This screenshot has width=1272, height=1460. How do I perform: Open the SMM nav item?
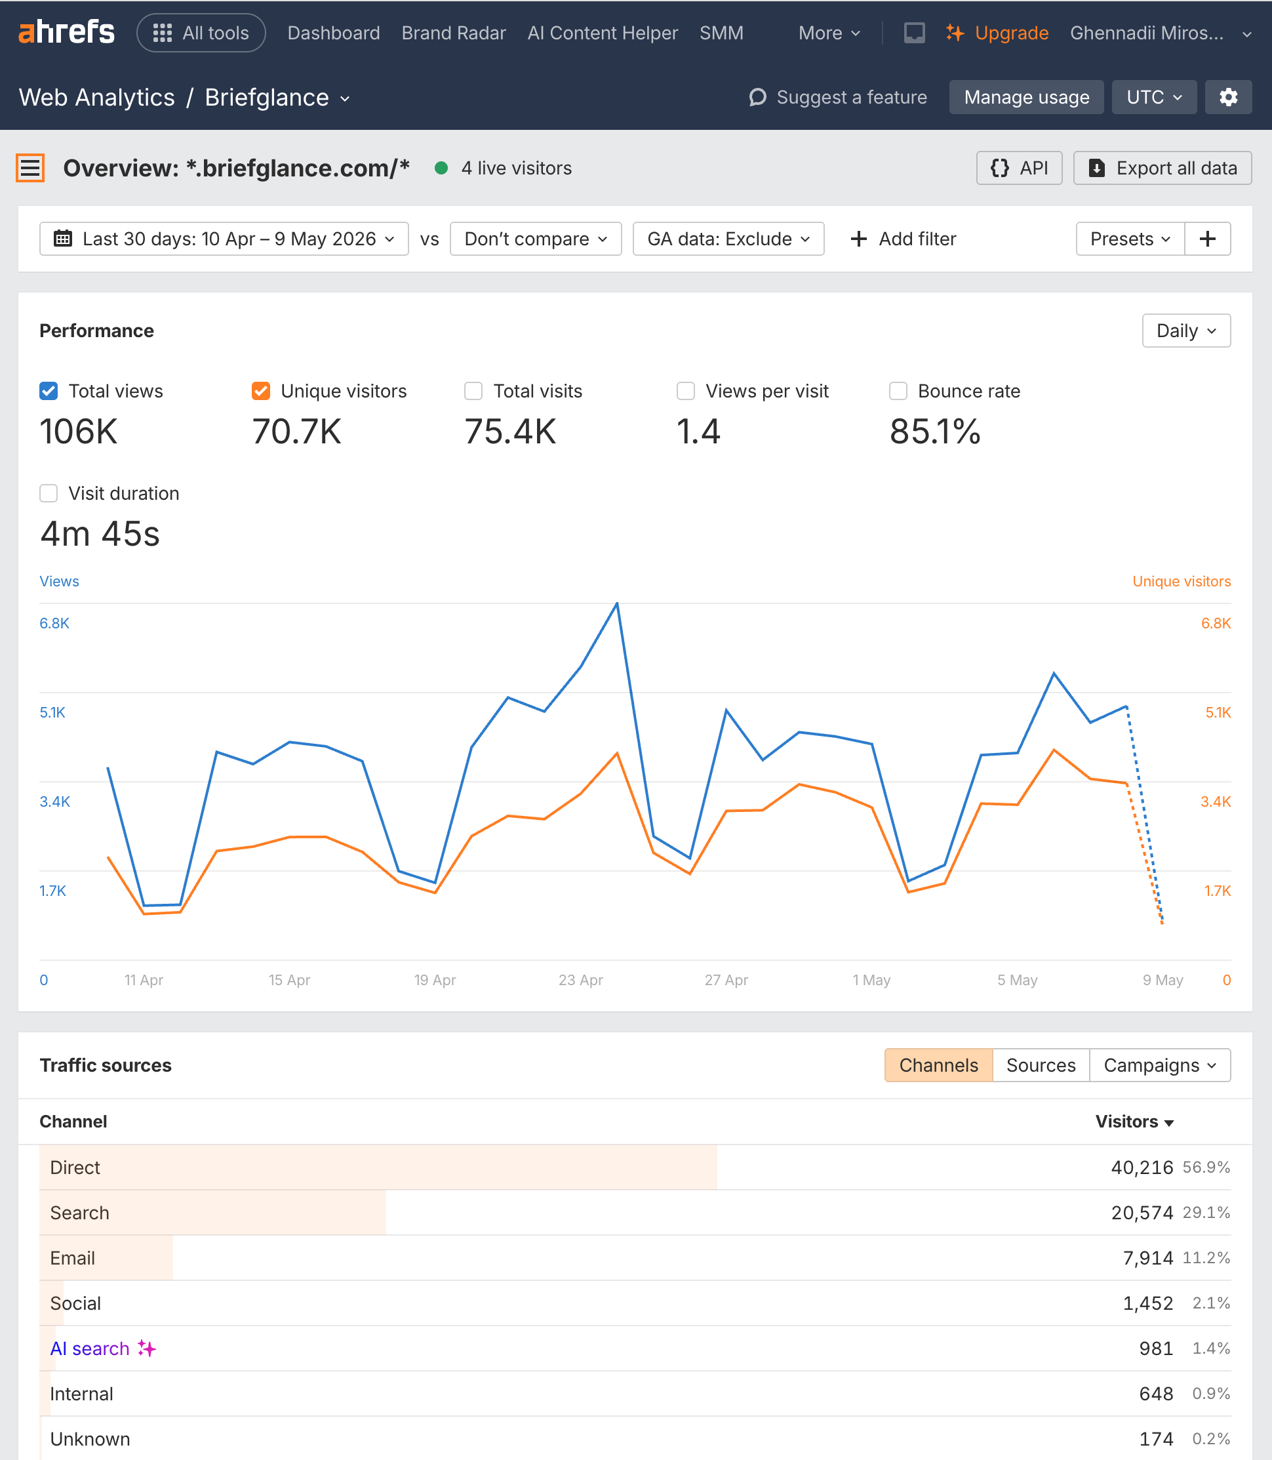click(x=721, y=33)
